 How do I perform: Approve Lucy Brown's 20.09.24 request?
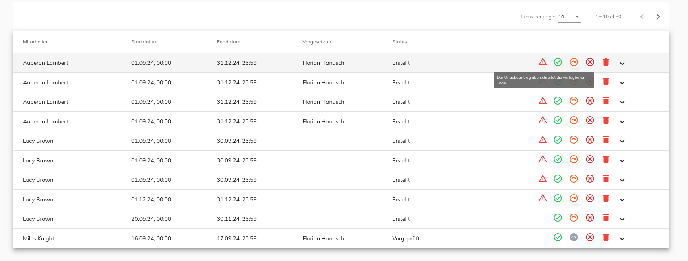coord(558,218)
